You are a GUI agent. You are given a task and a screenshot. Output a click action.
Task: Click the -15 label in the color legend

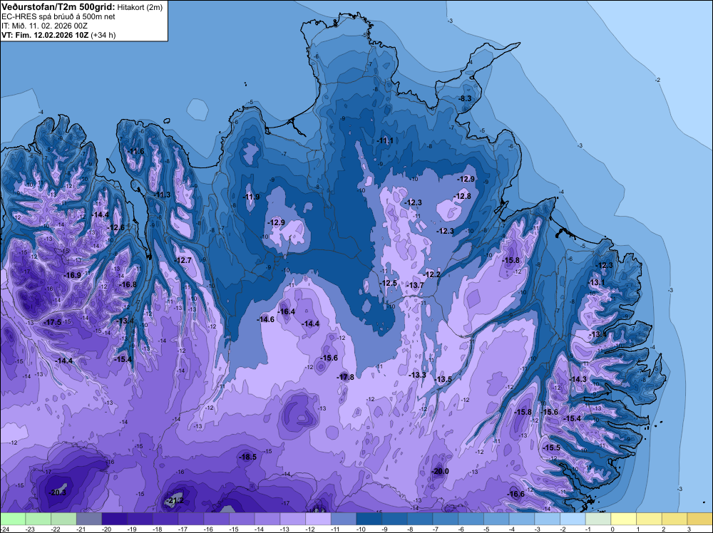point(234,529)
